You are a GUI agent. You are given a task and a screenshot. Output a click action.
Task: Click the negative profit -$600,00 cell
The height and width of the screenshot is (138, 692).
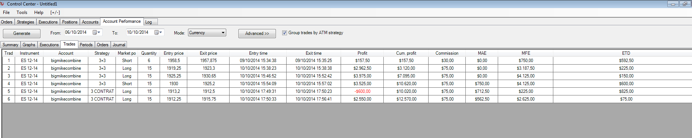point(362,91)
